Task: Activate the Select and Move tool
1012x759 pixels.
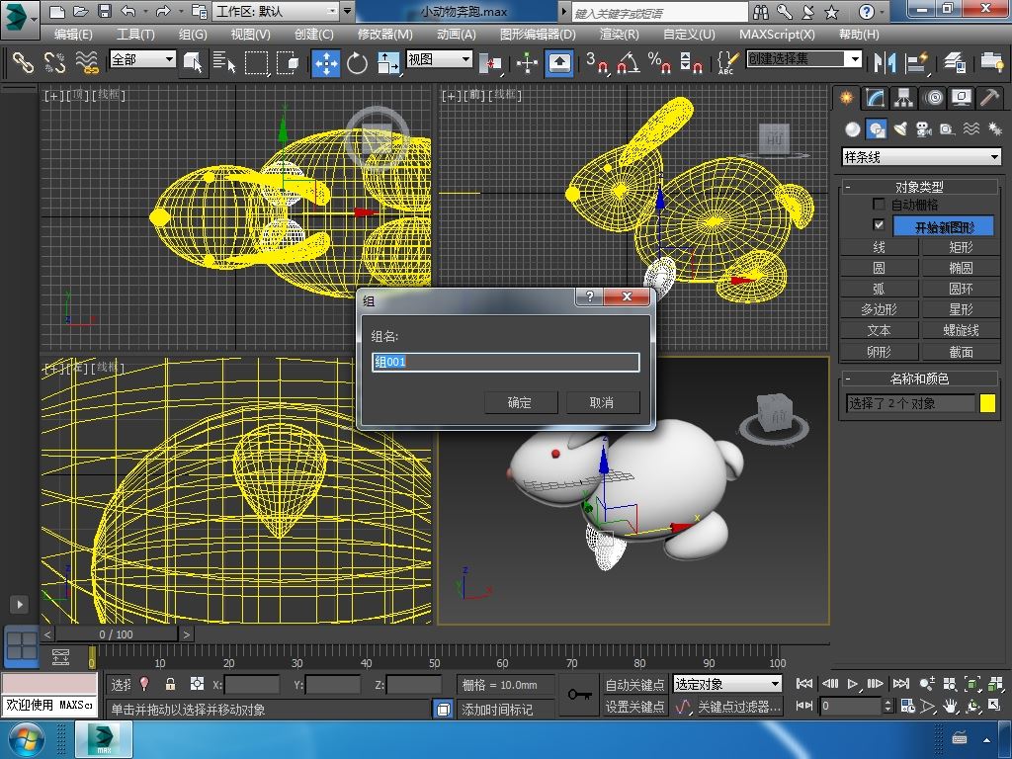Action: (326, 62)
